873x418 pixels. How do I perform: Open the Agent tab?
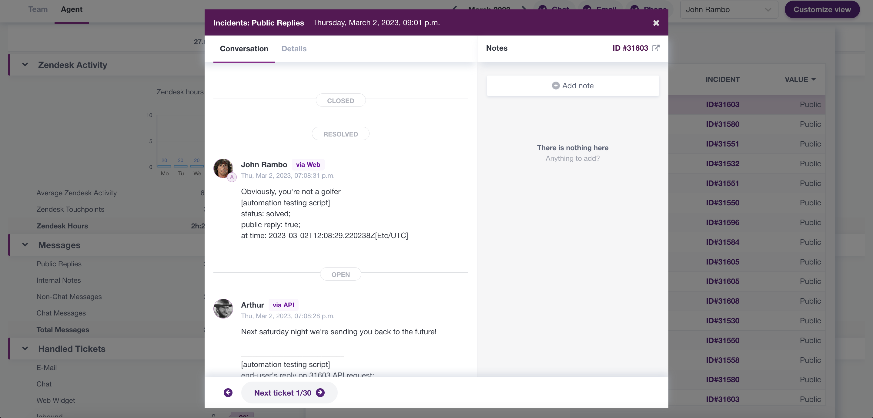click(x=72, y=9)
